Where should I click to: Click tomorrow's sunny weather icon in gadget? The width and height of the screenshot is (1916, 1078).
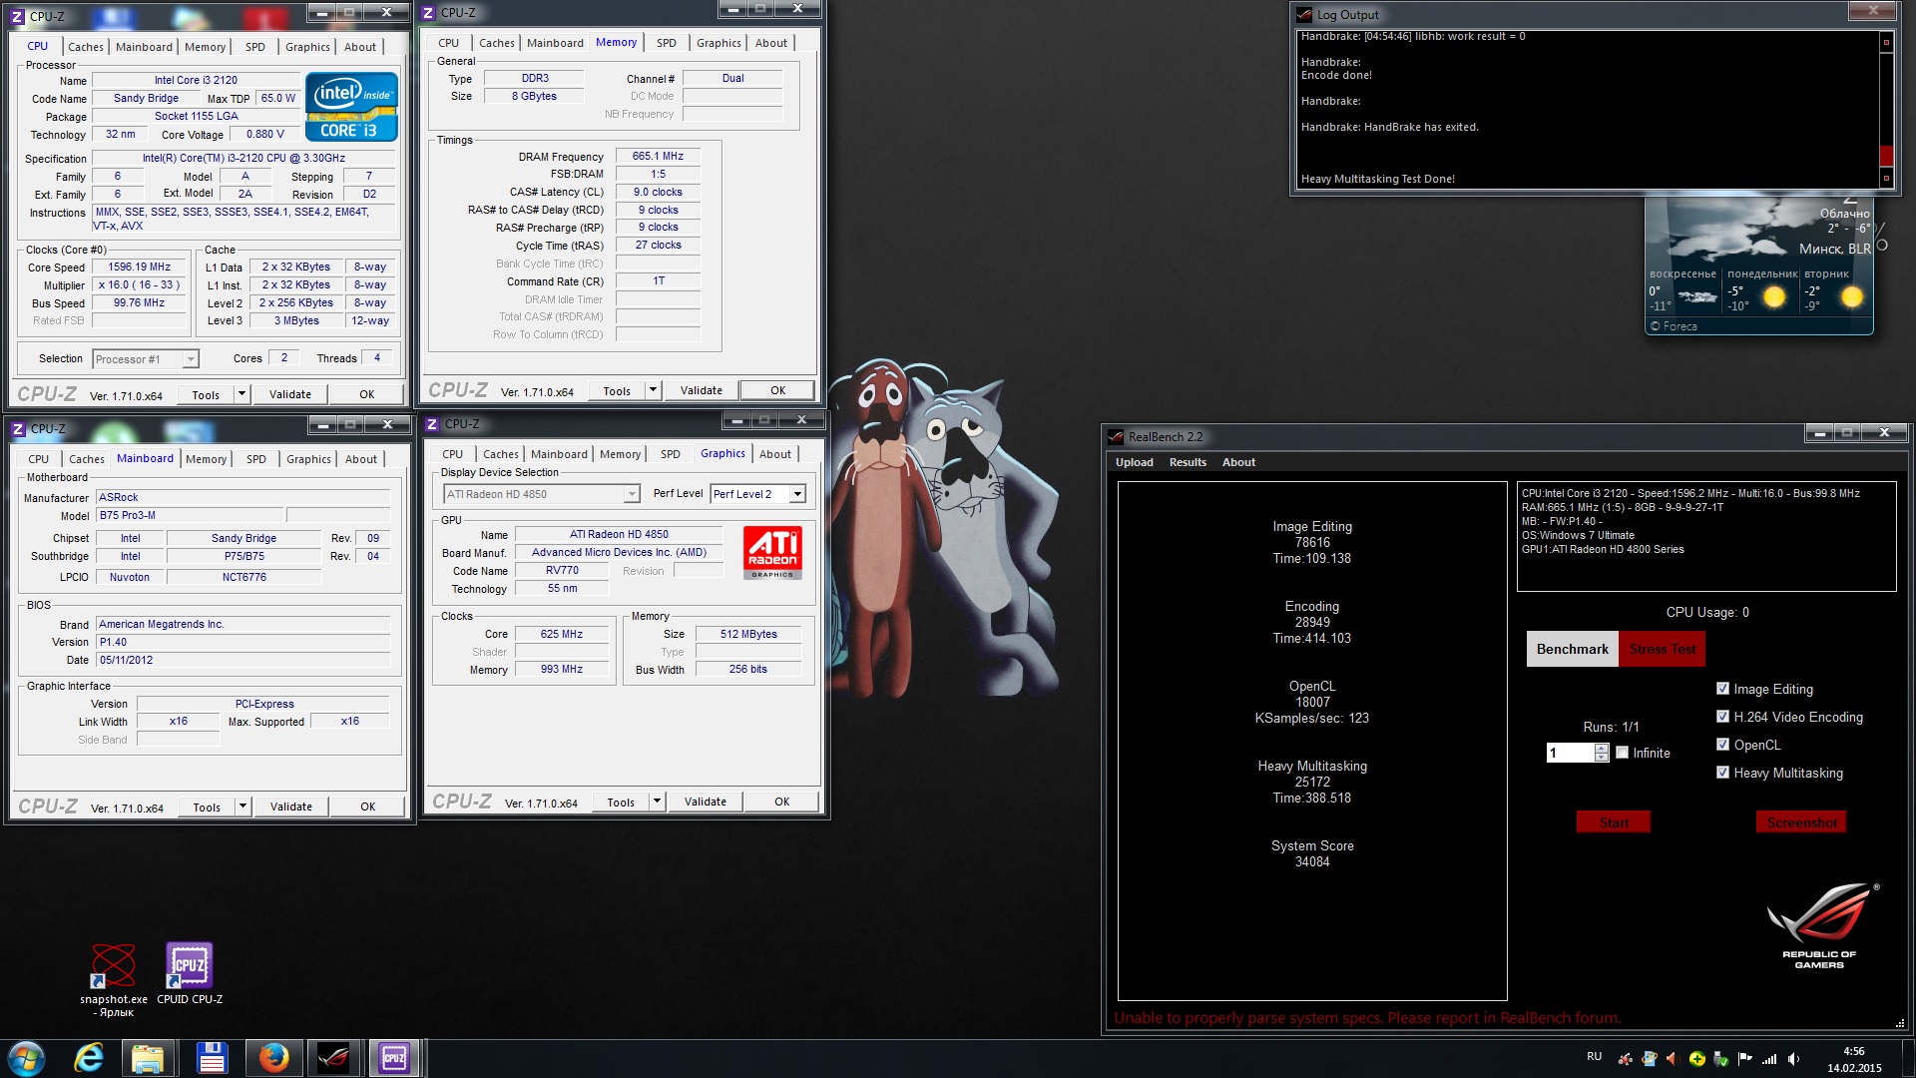1774,296
